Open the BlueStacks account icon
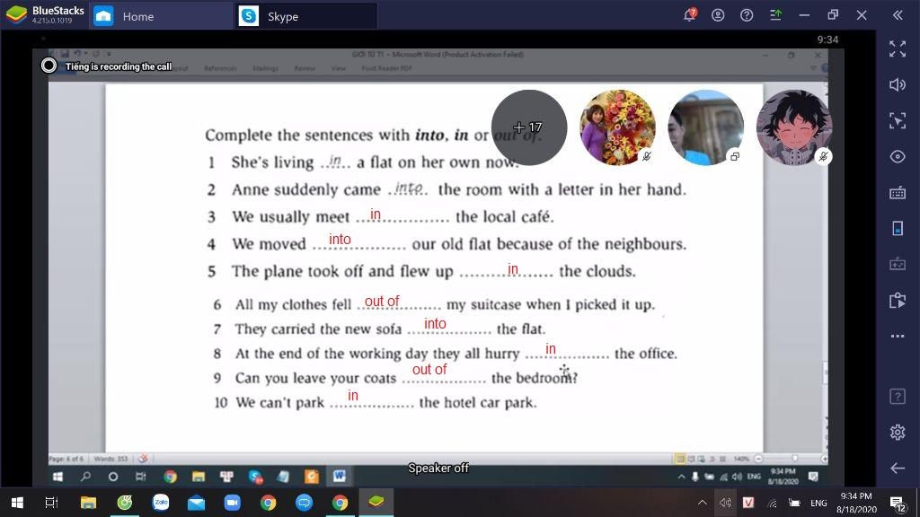This screenshot has height=517, width=920. (718, 15)
